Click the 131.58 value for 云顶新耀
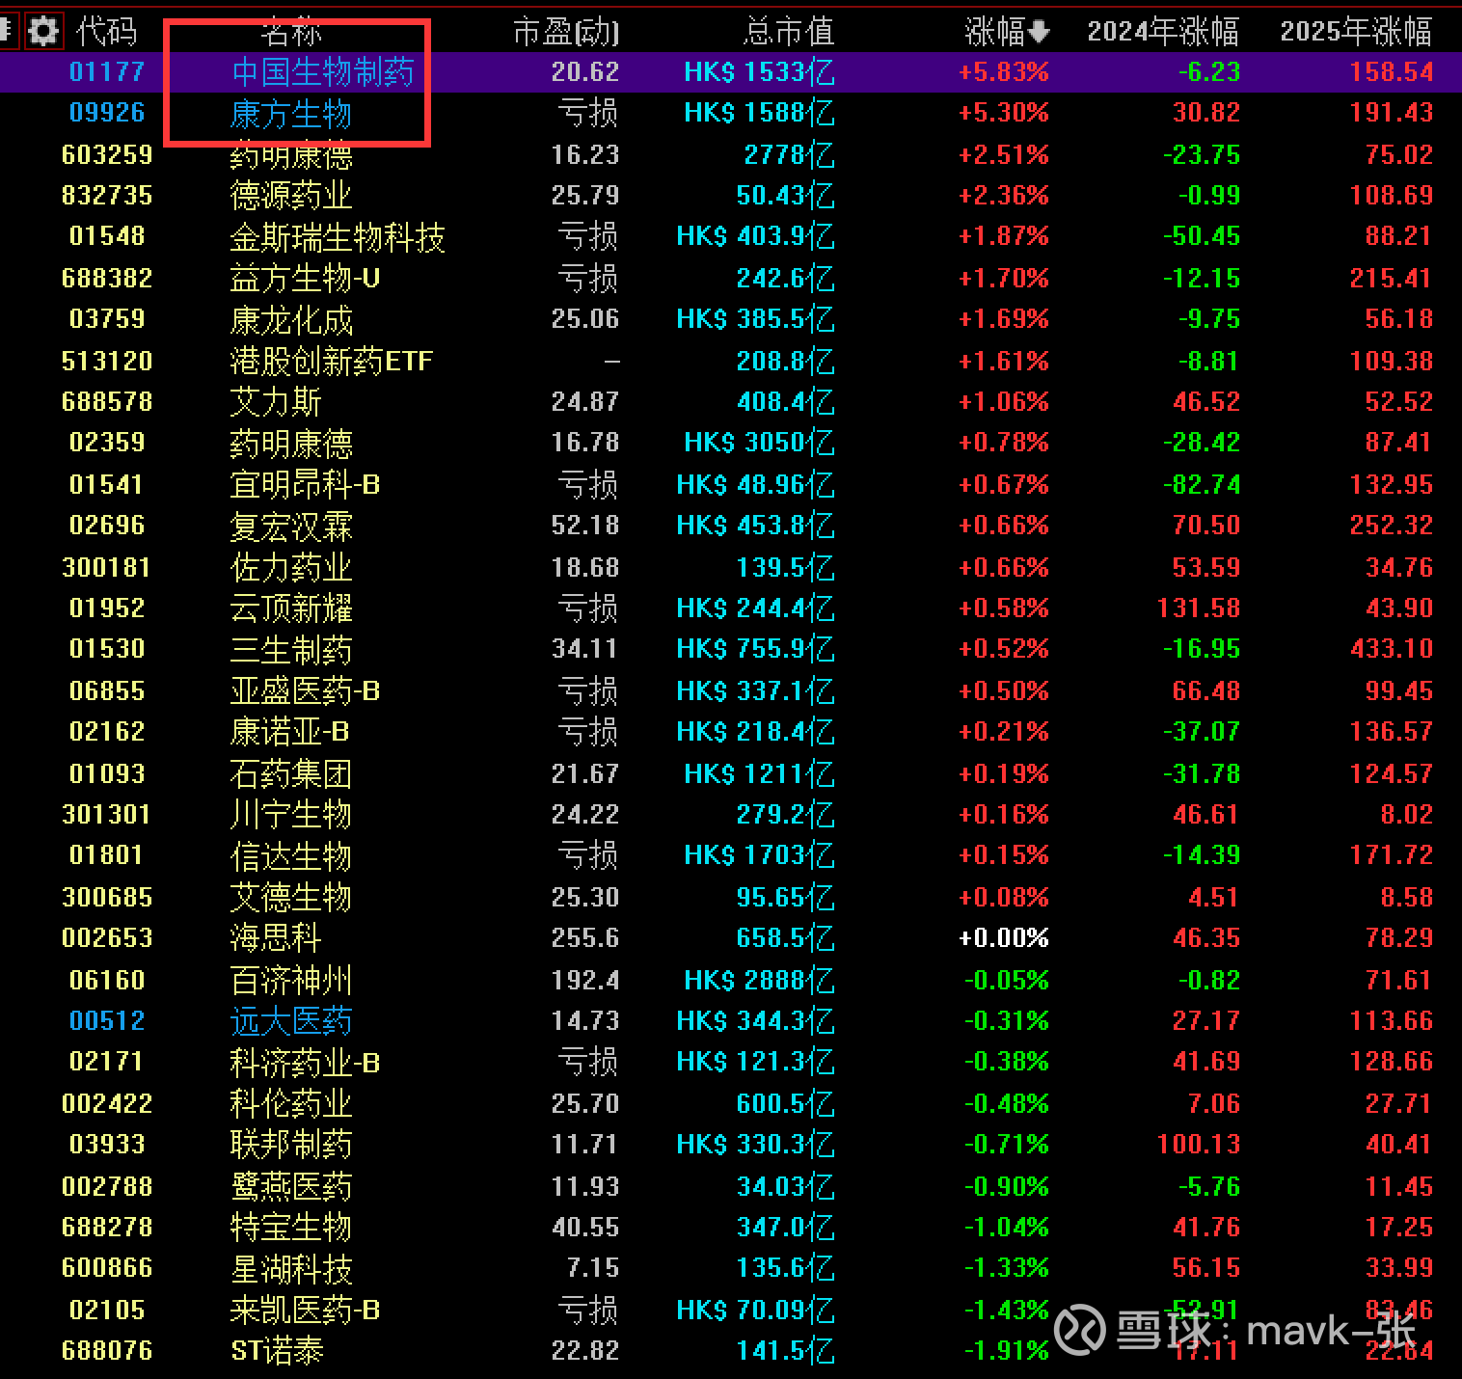Screen dimensions: 1462x1379 click(x=1199, y=608)
